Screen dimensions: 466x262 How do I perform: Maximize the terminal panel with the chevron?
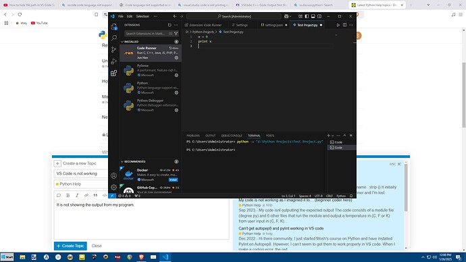[344, 136]
